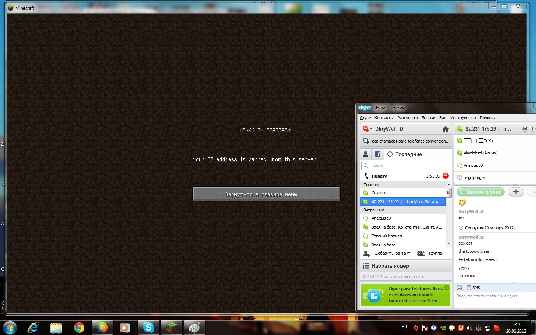Click the plus add button beside Звонок группе

516,192
